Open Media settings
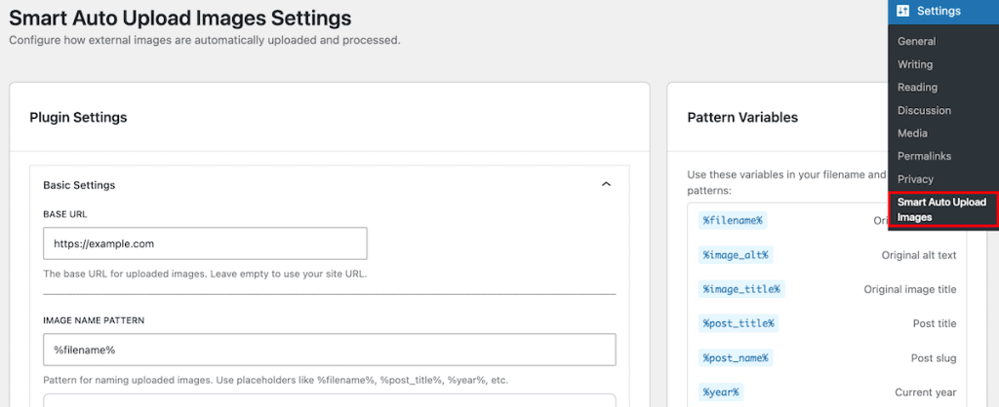The width and height of the screenshot is (999, 407). point(912,133)
